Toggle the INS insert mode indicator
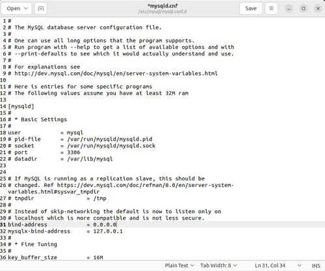325x271 pixels. tap(316, 266)
